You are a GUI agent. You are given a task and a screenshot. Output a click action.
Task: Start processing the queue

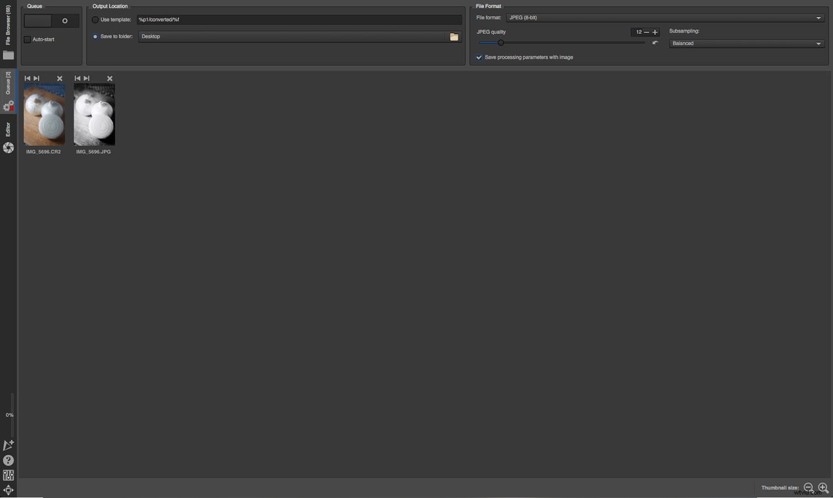click(64, 21)
